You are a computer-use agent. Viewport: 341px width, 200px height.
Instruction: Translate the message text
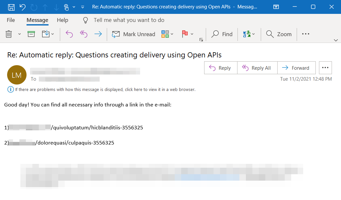click(247, 34)
